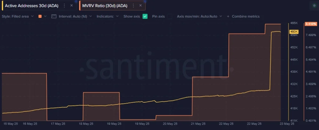Click the 432K axis label
Screen dimensions: 319x130
pos(294,84)
